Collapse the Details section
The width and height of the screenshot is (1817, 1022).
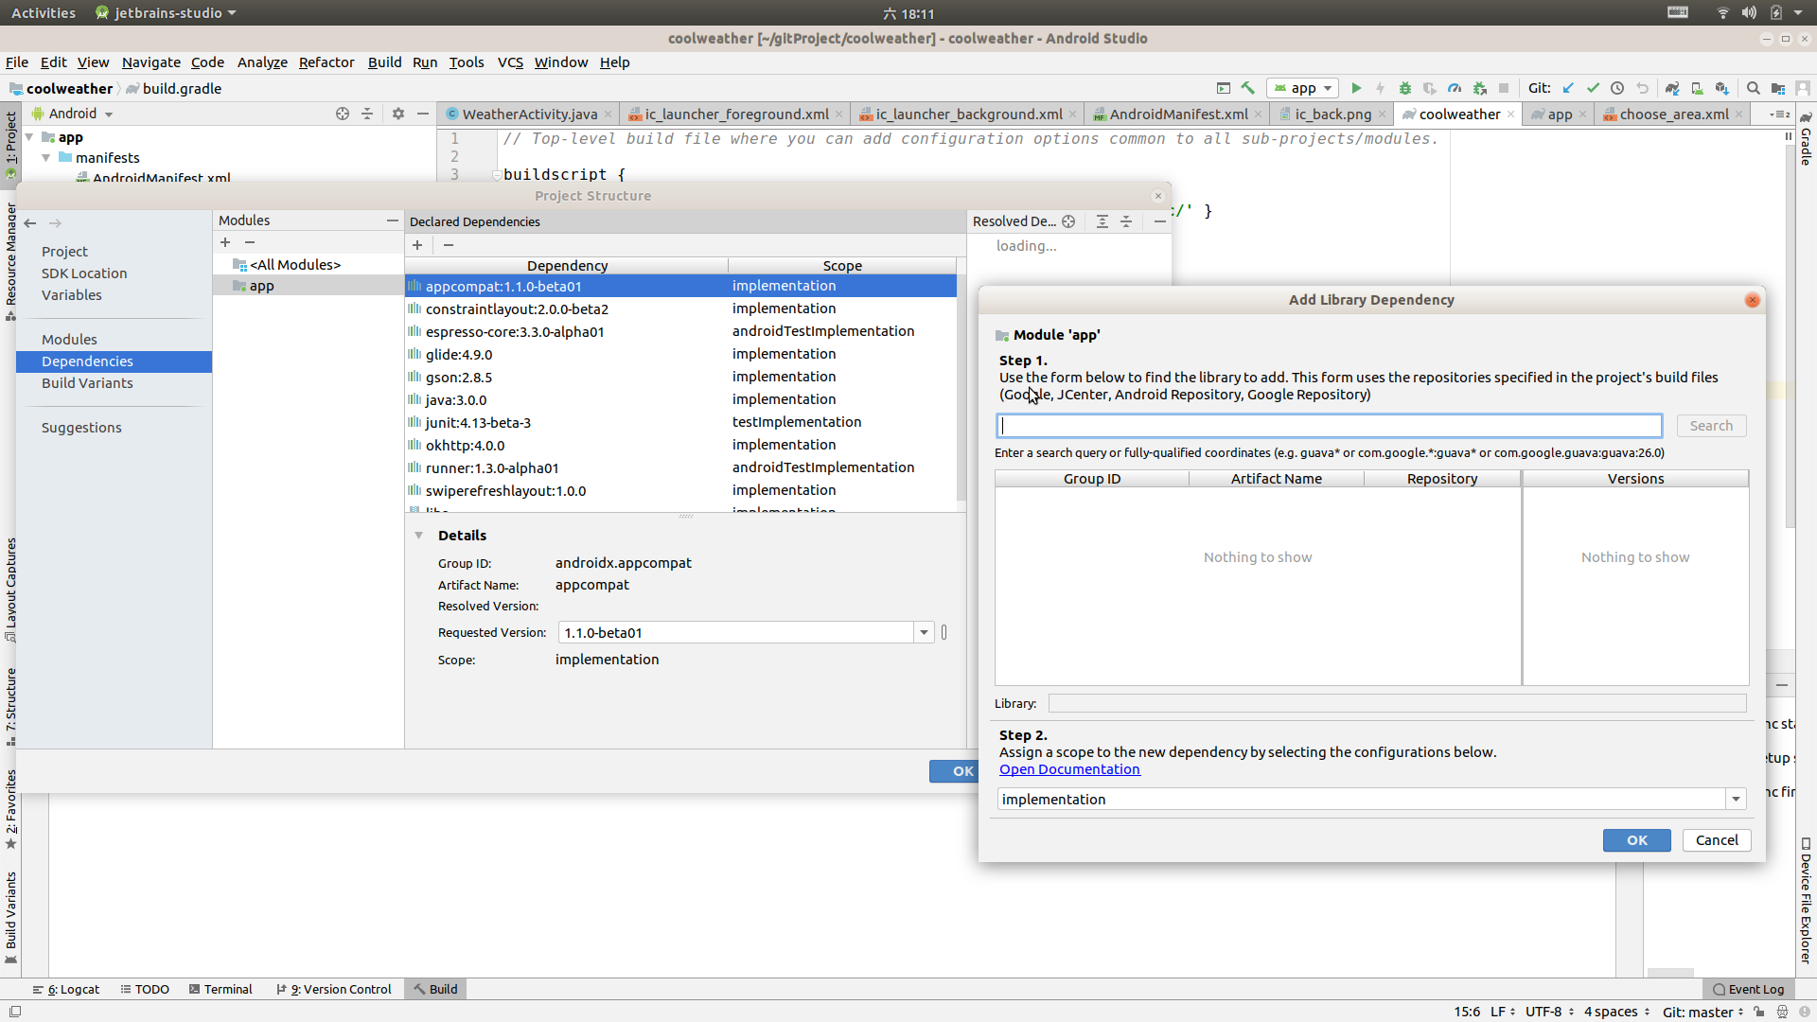(418, 536)
